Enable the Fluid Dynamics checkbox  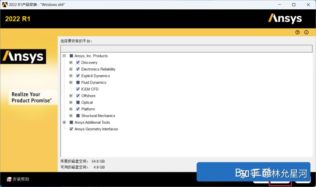tap(78, 83)
